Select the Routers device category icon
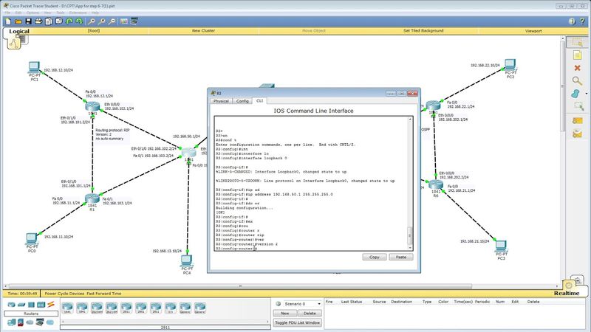Screen dimensions: 591x332 pos(11,305)
